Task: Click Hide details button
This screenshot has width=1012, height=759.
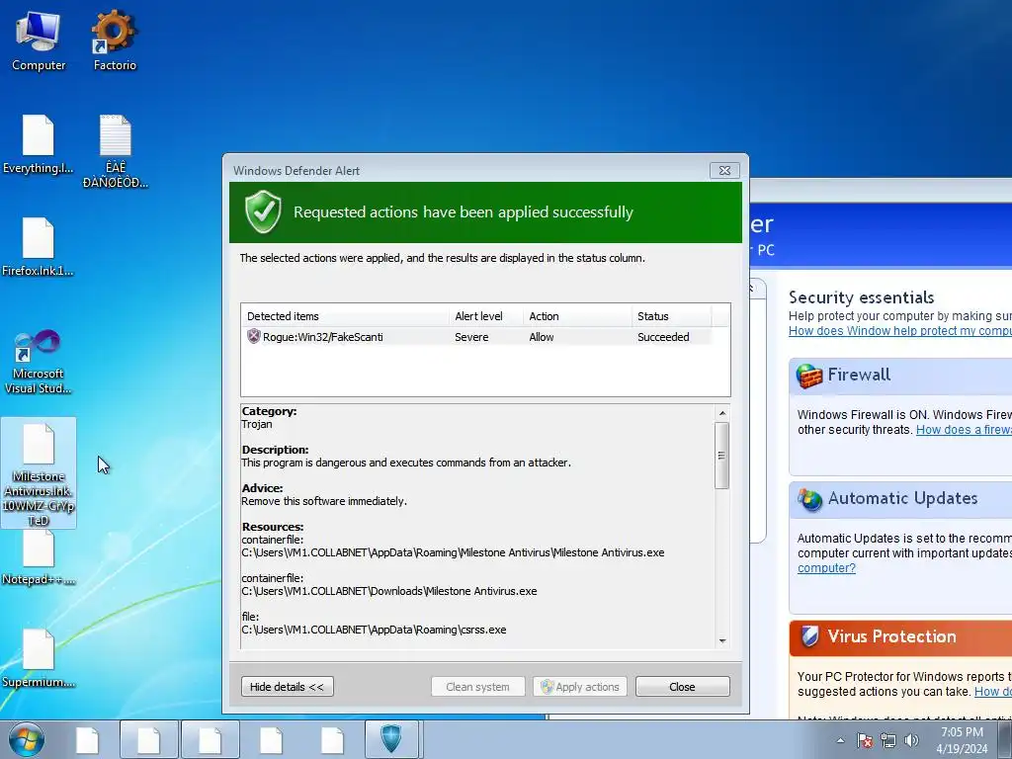Action: tap(288, 686)
